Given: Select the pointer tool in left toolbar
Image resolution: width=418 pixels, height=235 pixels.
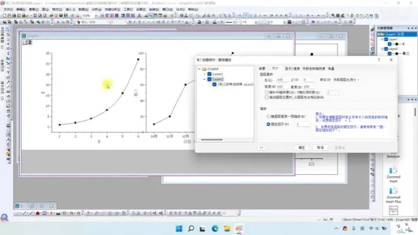Looking at the screenshot, I should 8,30.
